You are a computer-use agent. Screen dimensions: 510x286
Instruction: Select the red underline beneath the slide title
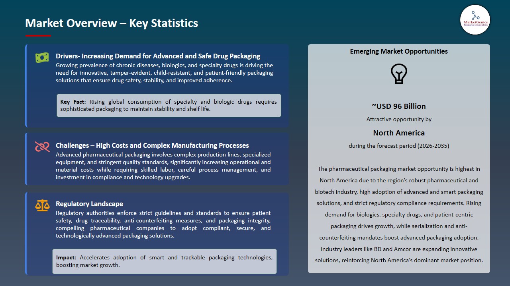click(x=38, y=34)
